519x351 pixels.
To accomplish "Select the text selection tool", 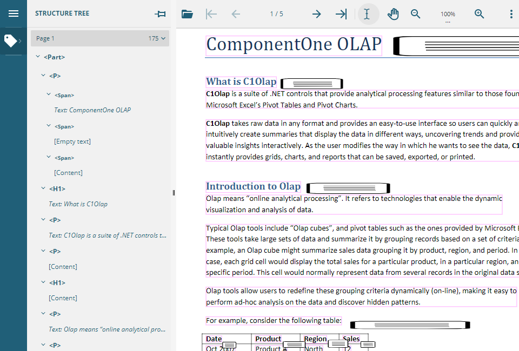I will [x=367, y=14].
